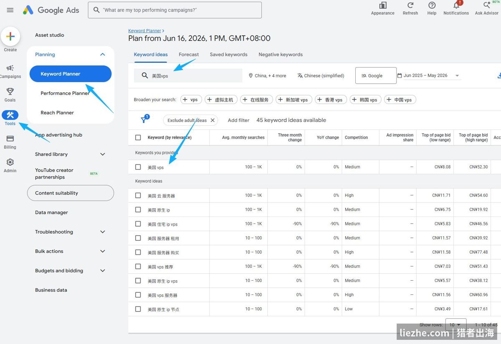Click the download keyword ideas icon
This screenshot has width=501, height=344.
click(x=499, y=75)
